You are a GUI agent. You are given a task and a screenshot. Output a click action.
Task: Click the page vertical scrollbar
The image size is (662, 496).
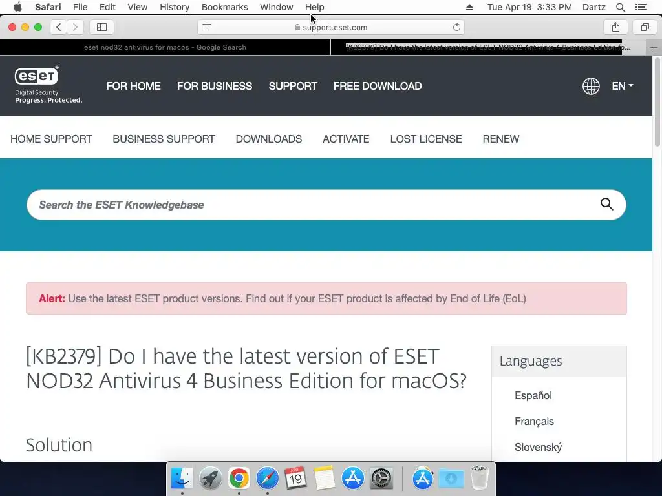[657, 102]
